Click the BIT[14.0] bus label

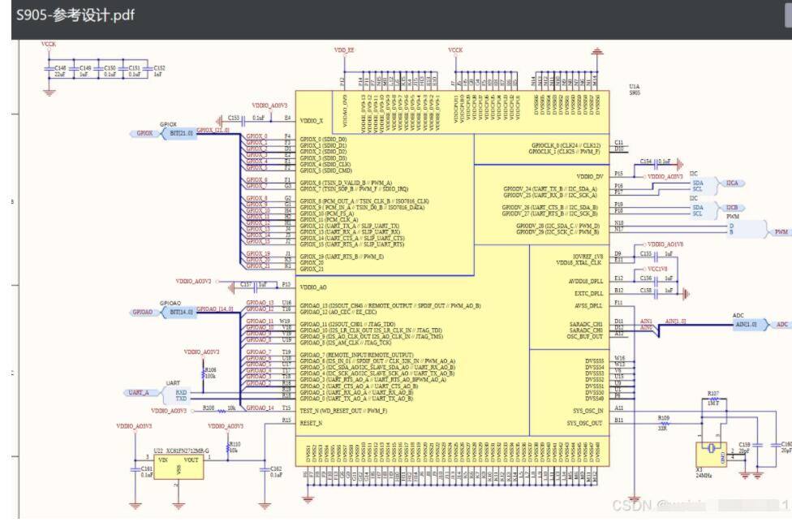[180, 313]
